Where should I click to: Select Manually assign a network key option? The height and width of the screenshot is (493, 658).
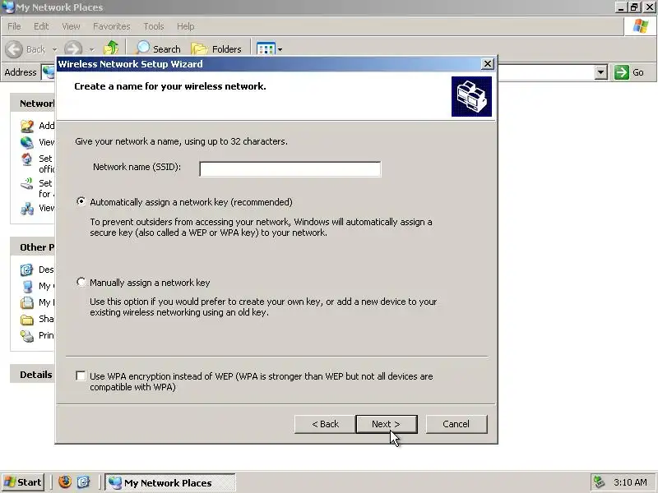(x=81, y=282)
